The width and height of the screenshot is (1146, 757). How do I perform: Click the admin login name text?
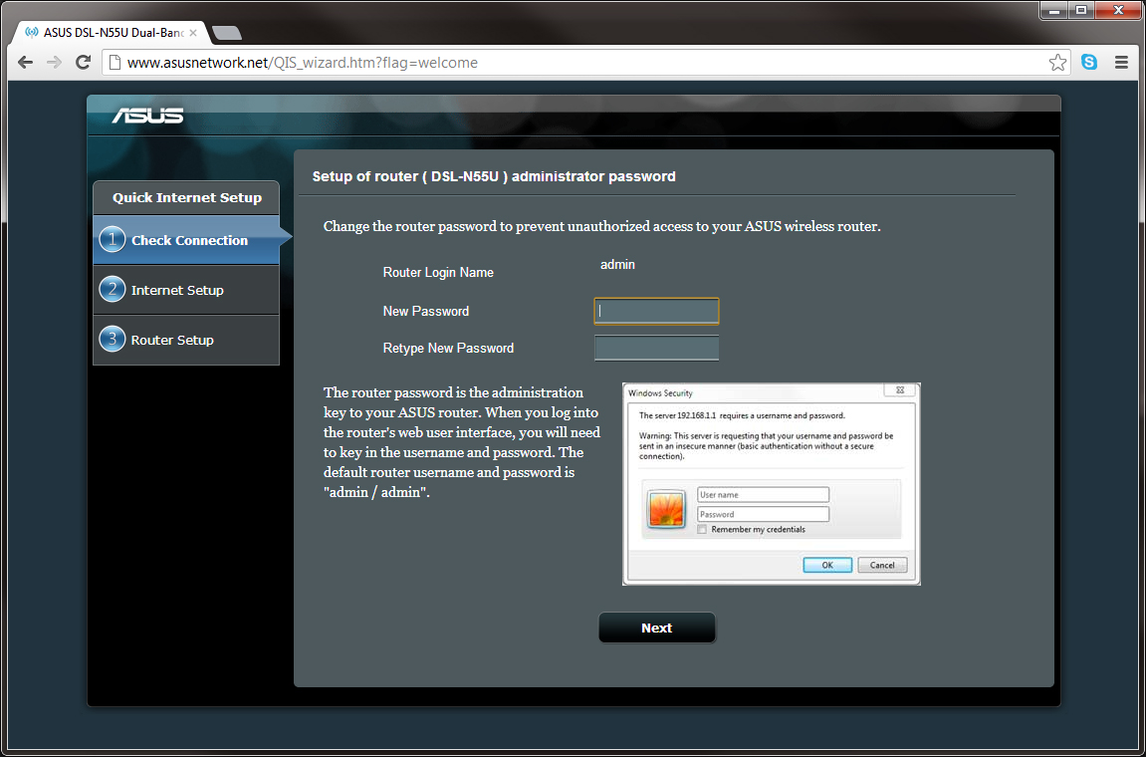[617, 265]
